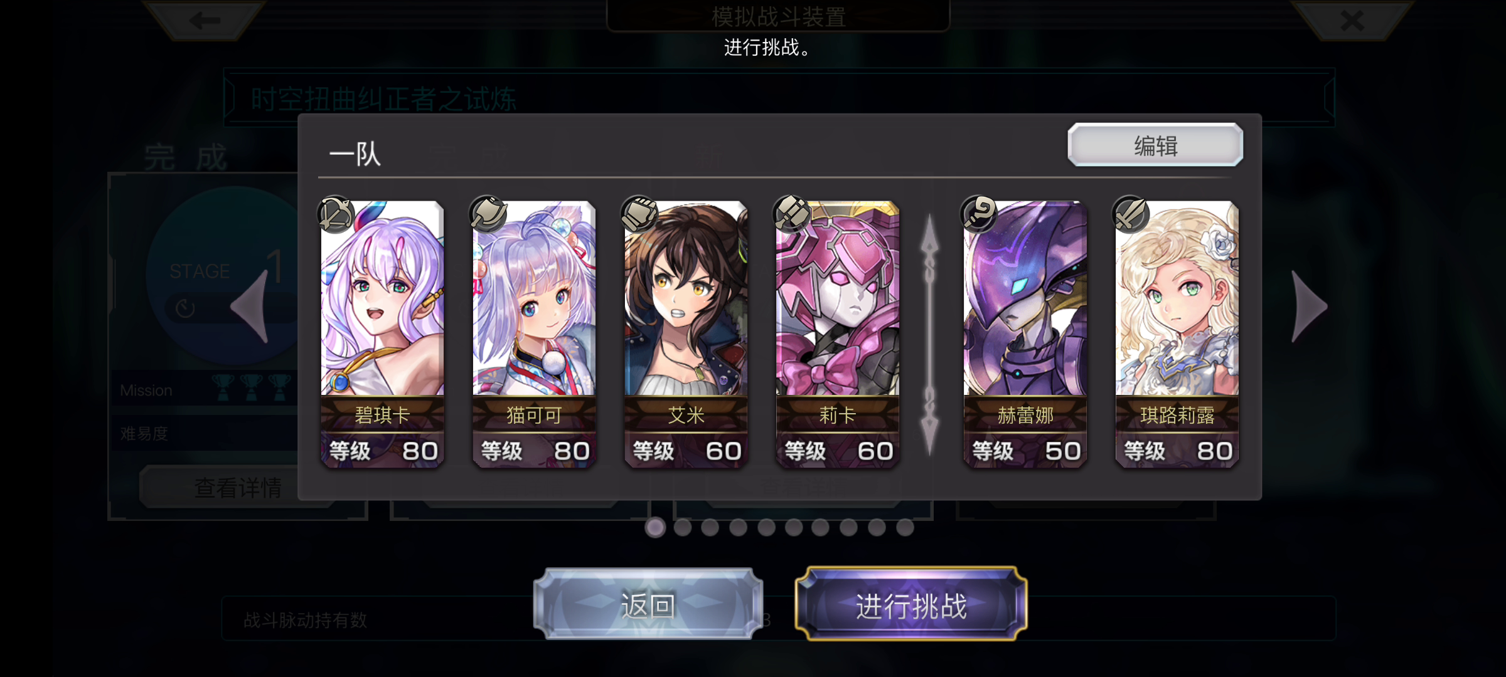The width and height of the screenshot is (1506, 677).
Task: Go back with the top-left arrow icon
Action: click(204, 20)
